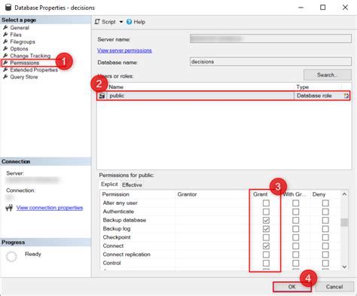Click the icon at the end of the public row

[x=346, y=96]
